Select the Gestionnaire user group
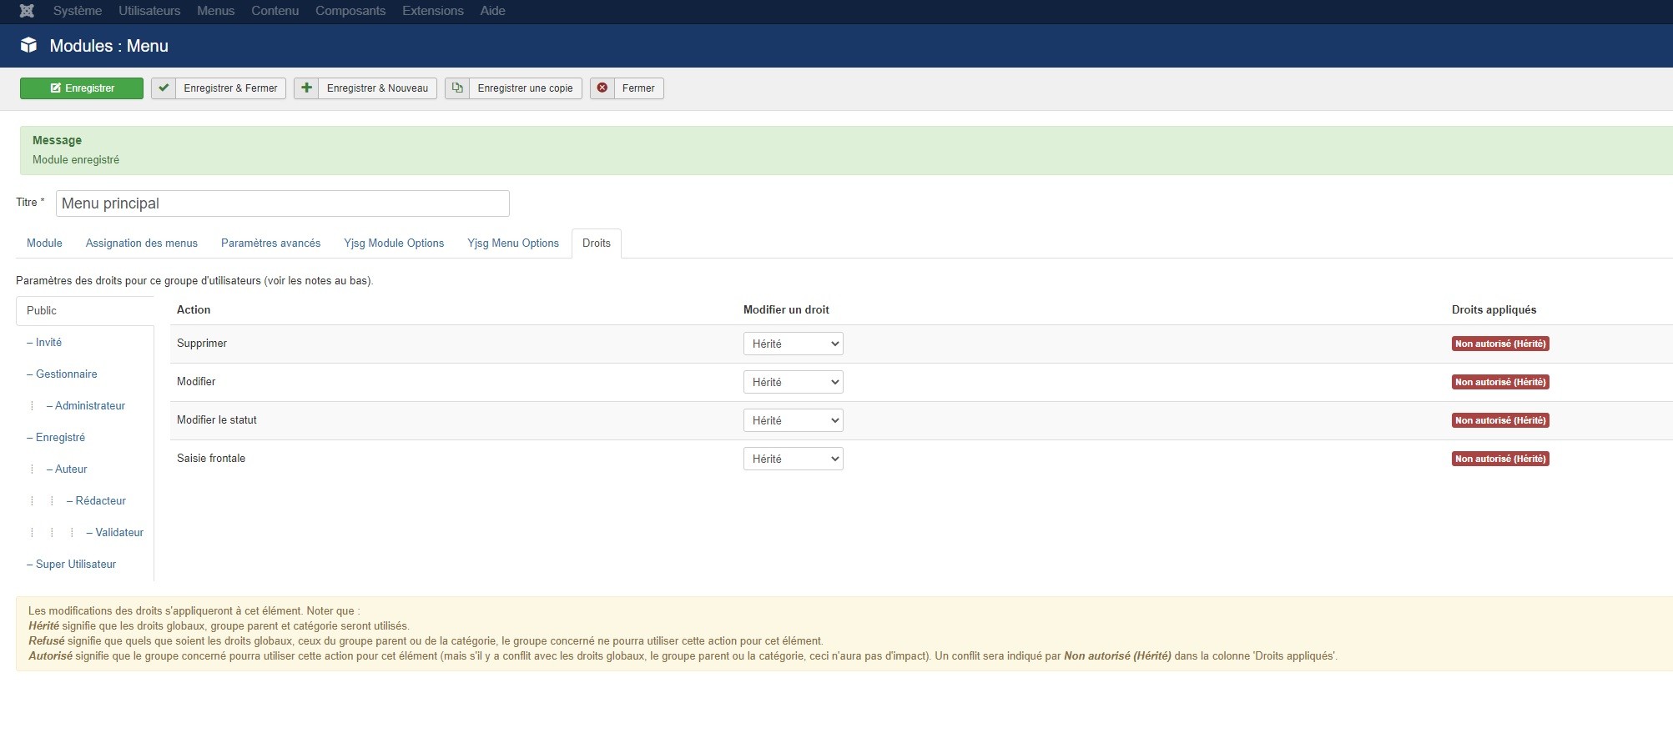This screenshot has height=743, width=1673. pyautogui.click(x=62, y=374)
